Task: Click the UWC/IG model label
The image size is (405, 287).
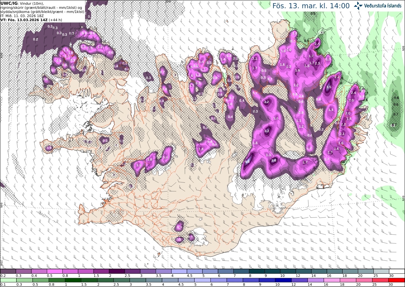Action: (x=9, y=3)
